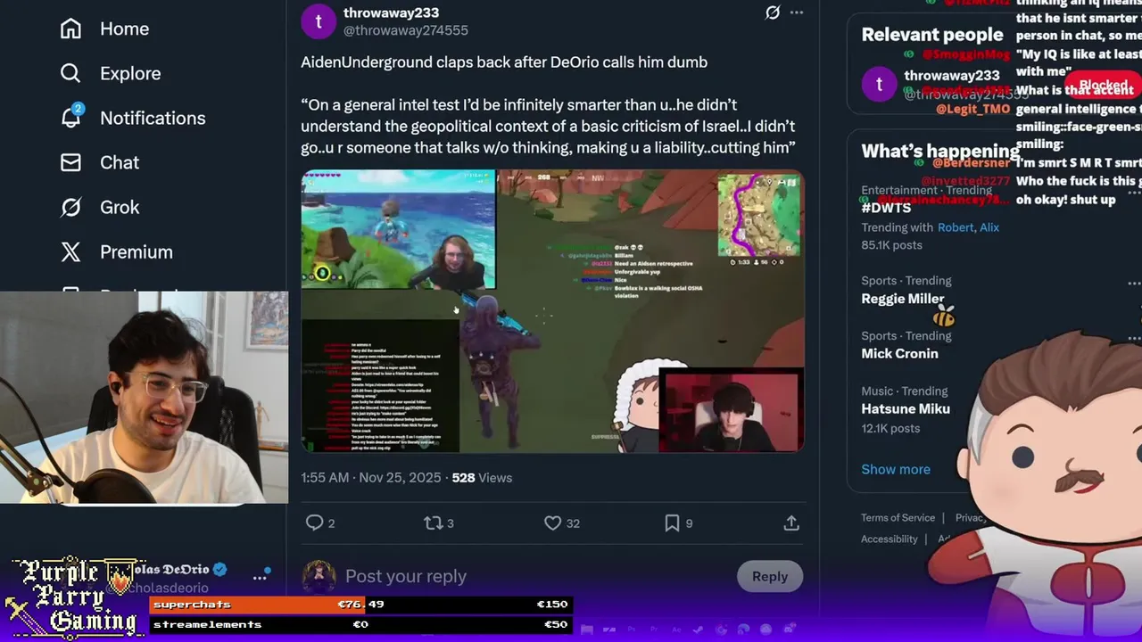Click the 12.1K posts text

pyautogui.click(x=890, y=428)
